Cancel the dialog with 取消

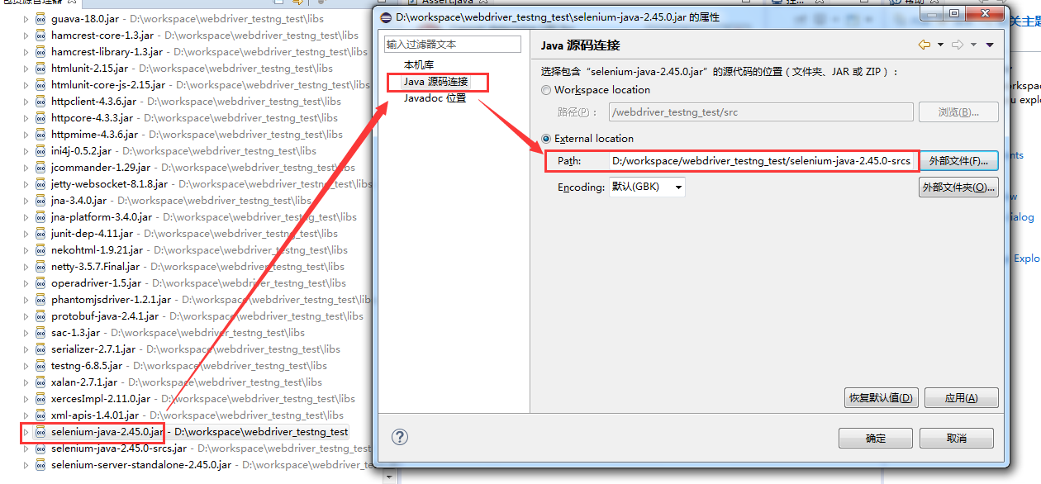tap(957, 439)
